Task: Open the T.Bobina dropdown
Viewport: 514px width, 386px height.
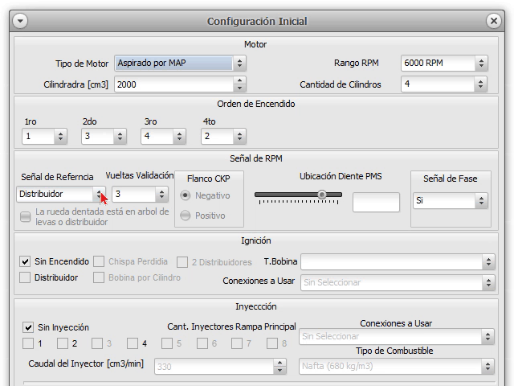Action: tap(488, 261)
